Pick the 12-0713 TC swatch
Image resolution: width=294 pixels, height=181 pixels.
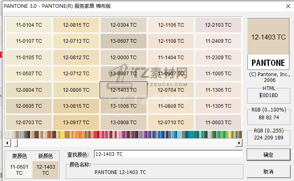pos(76,41)
